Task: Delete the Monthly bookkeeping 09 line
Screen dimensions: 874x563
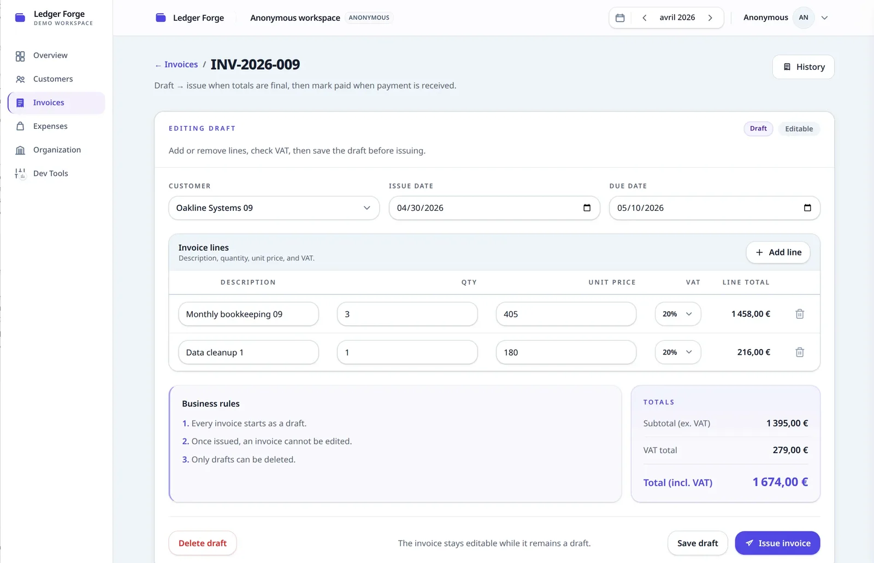Action: coord(800,314)
